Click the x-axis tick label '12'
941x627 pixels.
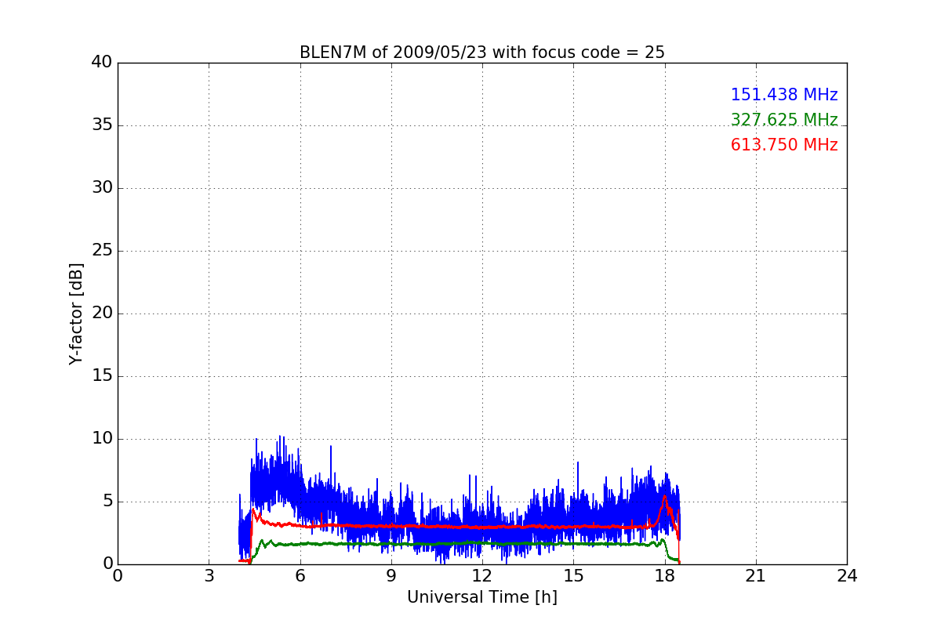[x=482, y=575]
